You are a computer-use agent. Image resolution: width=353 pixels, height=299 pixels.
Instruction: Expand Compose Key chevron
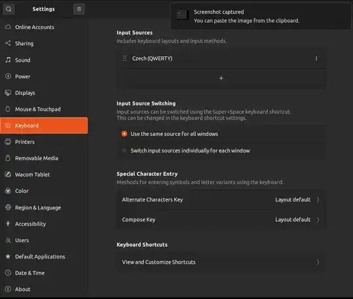click(318, 220)
